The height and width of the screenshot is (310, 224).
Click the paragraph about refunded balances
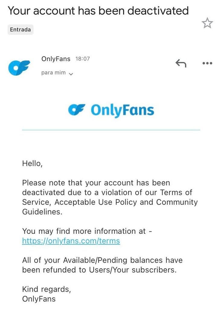coord(102,265)
